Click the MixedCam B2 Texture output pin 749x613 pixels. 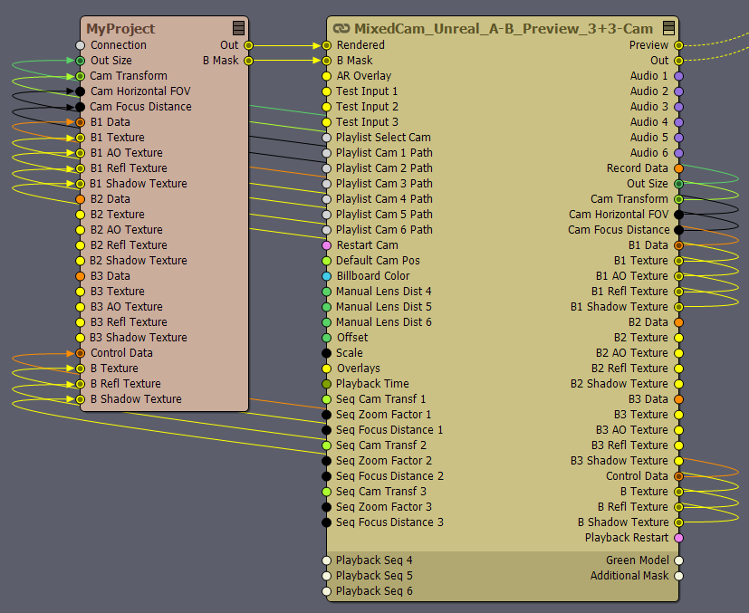[678, 338]
